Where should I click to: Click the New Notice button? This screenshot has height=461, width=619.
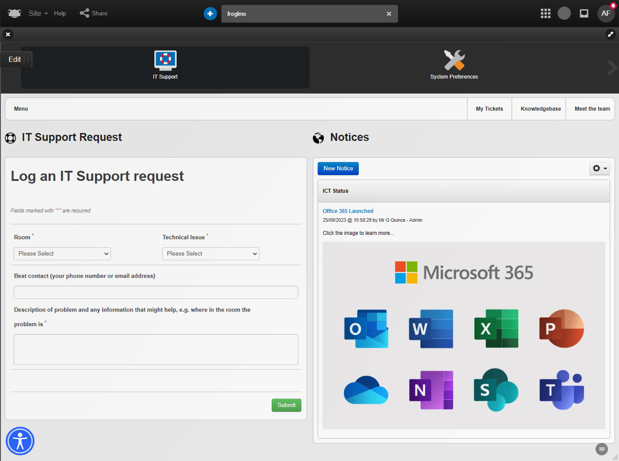tap(338, 169)
